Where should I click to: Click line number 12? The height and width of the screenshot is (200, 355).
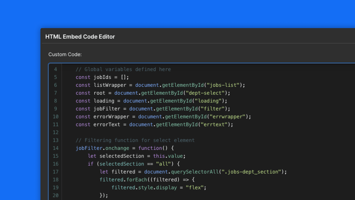[55, 132]
